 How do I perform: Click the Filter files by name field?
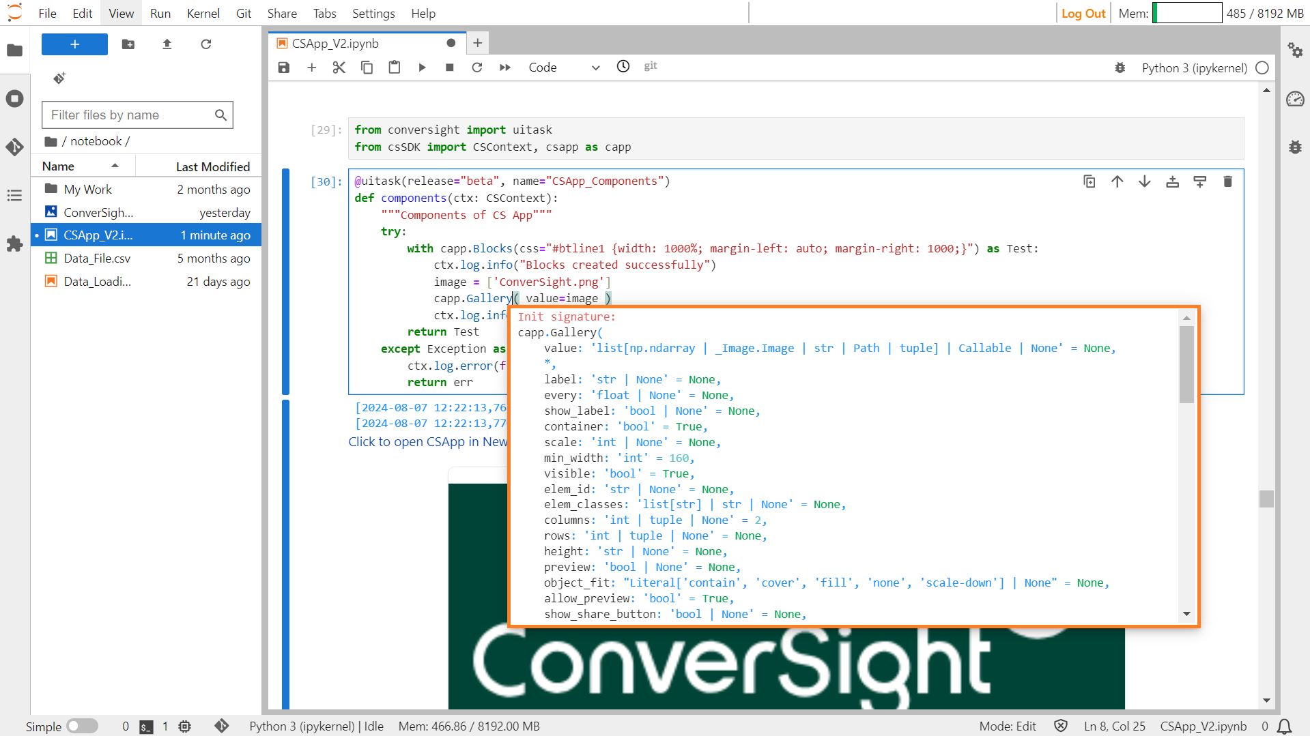[x=137, y=115]
